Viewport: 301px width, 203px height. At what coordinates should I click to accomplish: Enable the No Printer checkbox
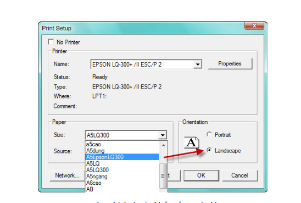point(51,42)
